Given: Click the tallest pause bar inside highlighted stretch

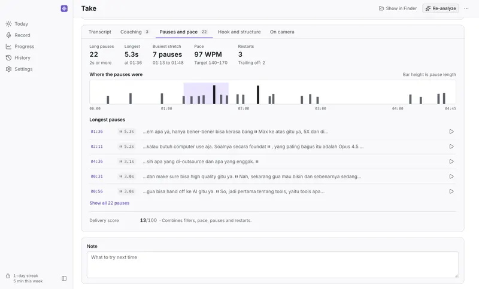Looking at the screenshot, I should click(x=214, y=95).
